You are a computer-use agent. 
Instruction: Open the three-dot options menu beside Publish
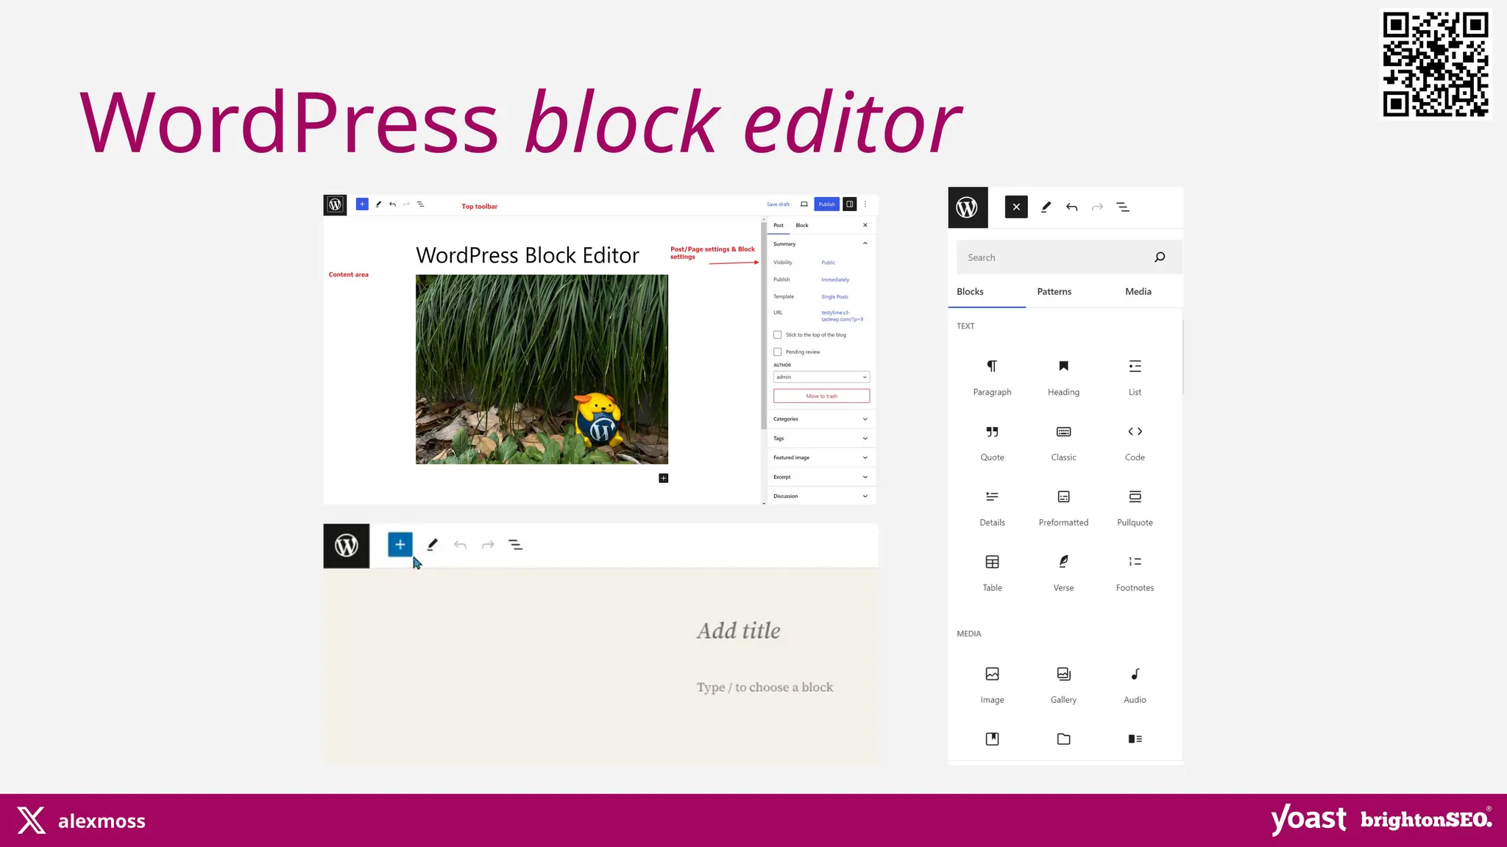865,204
